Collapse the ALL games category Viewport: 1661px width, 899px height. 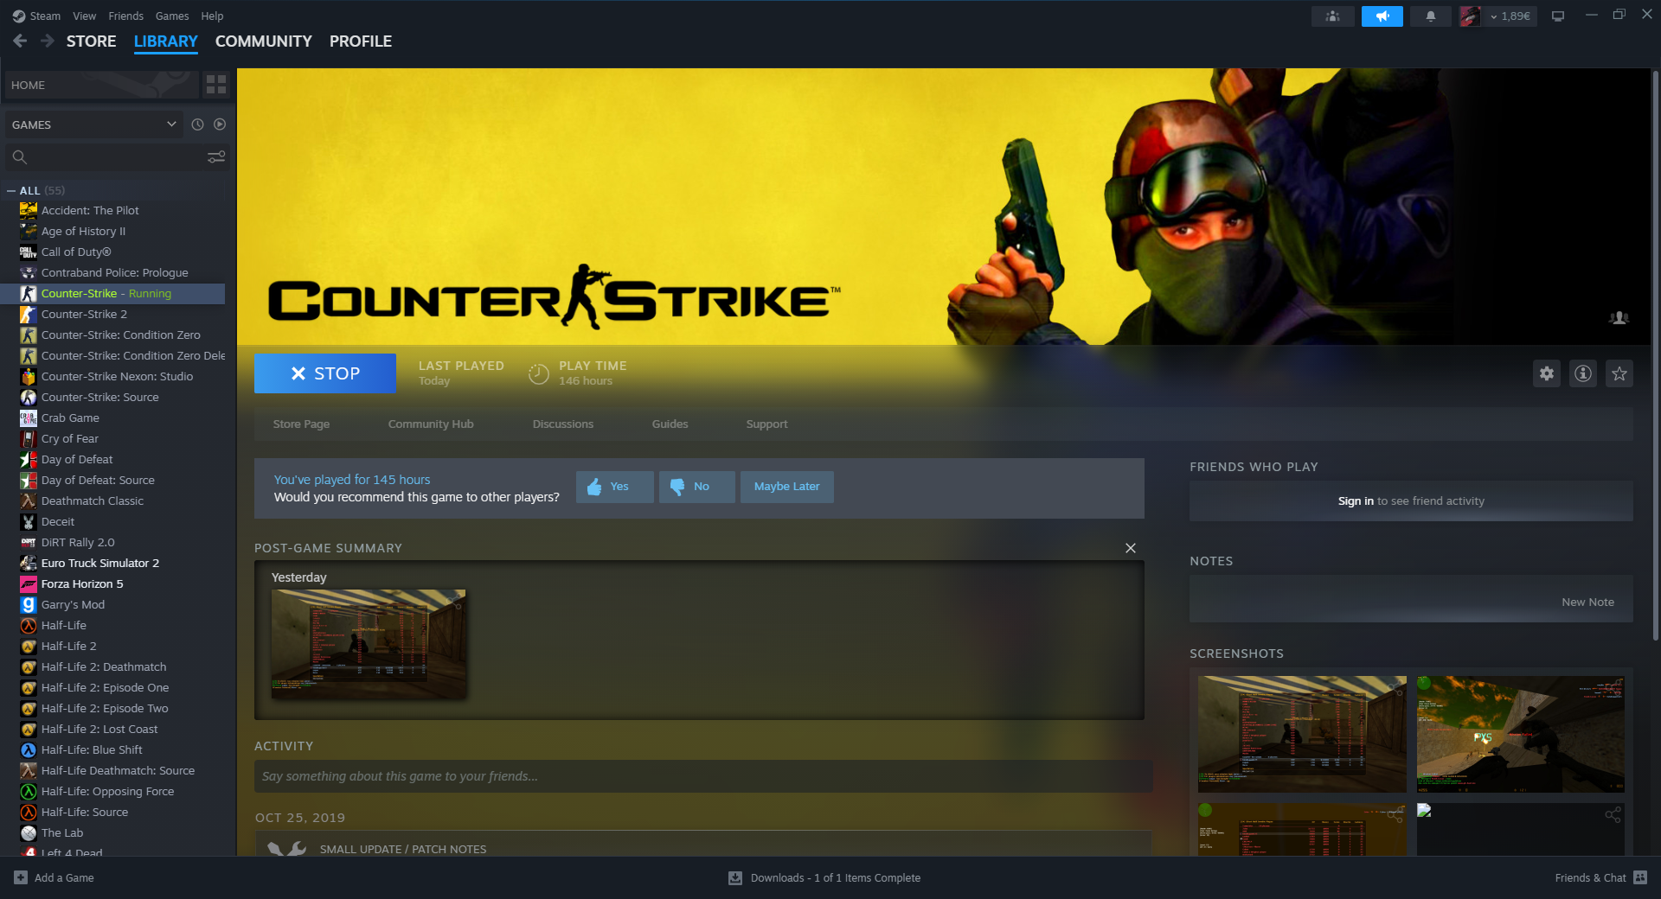[11, 191]
